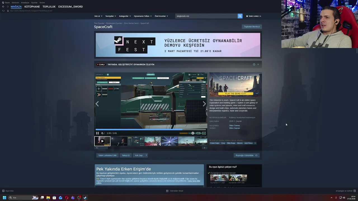The height and width of the screenshot is (201, 358).
Task: Expand the Göz at dropdown menu
Action: pyautogui.click(x=98, y=16)
